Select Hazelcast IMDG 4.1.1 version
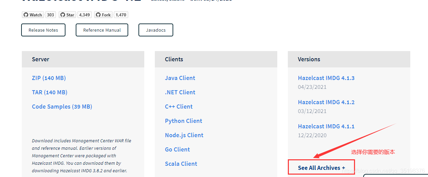The height and width of the screenshot is (177, 428). pos(326,126)
